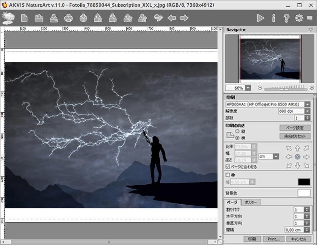The height and width of the screenshot is (245, 317).
Task: Undo with the left arrow toolbar icon
Action: click(x=172, y=18)
